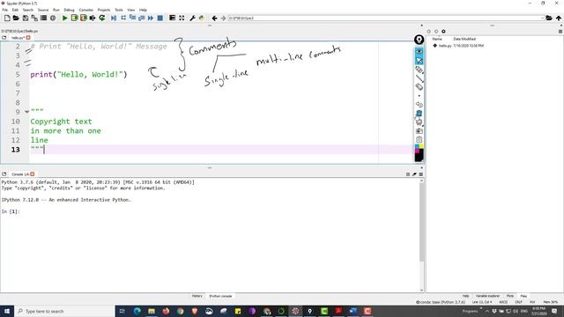
Task: Click the undo icon in annotation toolbar
Action: (419, 104)
